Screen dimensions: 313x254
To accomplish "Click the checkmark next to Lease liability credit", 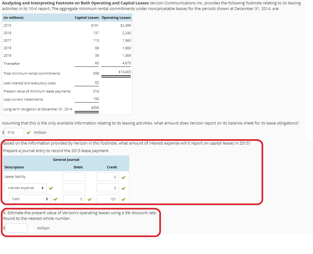I will (123, 177).
